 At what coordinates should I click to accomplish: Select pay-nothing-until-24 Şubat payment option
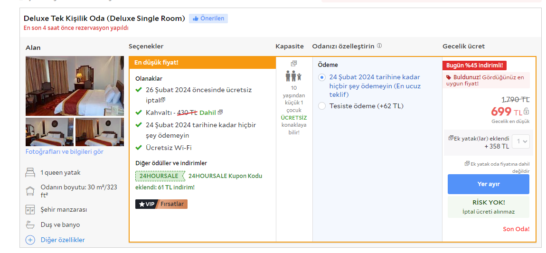[x=322, y=77]
